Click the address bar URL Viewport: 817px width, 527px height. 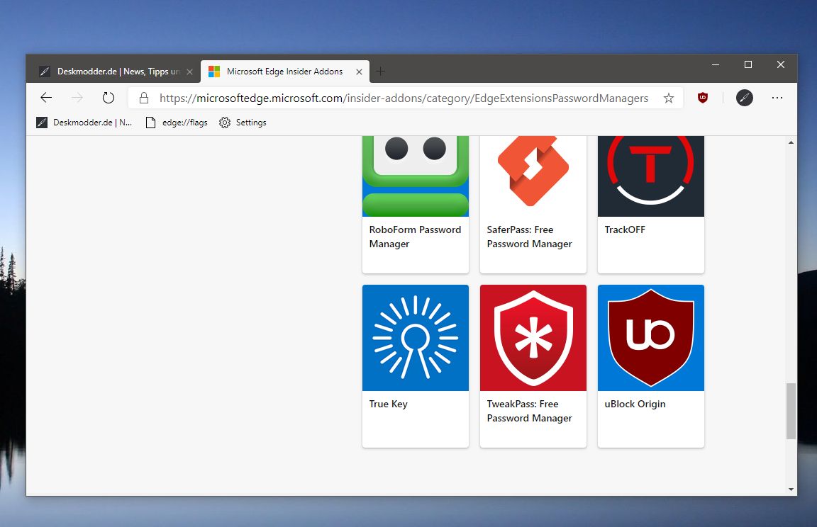point(404,98)
